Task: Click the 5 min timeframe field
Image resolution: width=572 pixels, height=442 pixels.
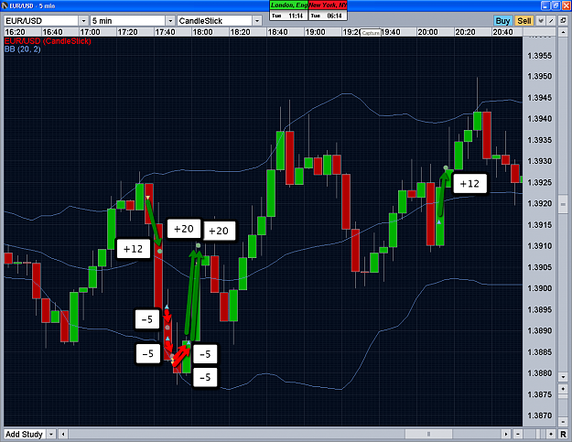Action: click(x=128, y=21)
